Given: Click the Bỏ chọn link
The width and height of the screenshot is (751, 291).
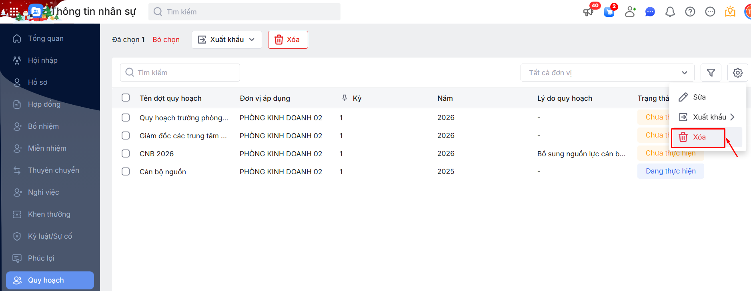Looking at the screenshot, I should [x=166, y=40].
